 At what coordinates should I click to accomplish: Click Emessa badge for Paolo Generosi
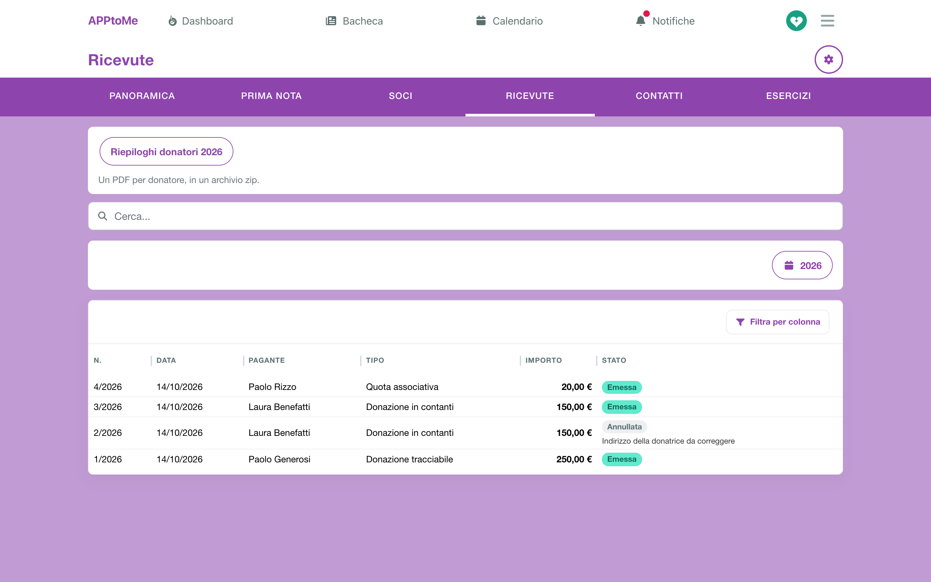(x=621, y=459)
